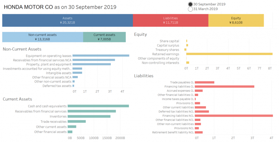279x142 pixels.
Task: Select the 30 September 2019 radio button
Action: [190, 4]
